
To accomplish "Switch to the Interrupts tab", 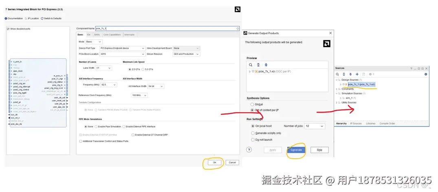I will [x=129, y=35].
